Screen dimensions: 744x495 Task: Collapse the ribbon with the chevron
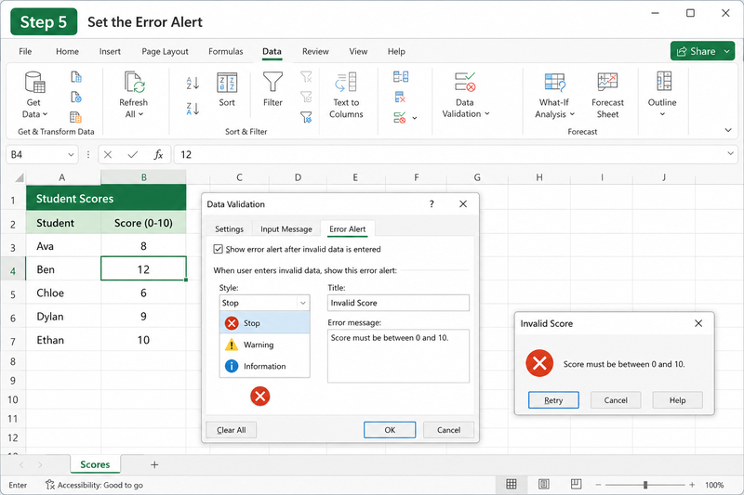pos(728,130)
